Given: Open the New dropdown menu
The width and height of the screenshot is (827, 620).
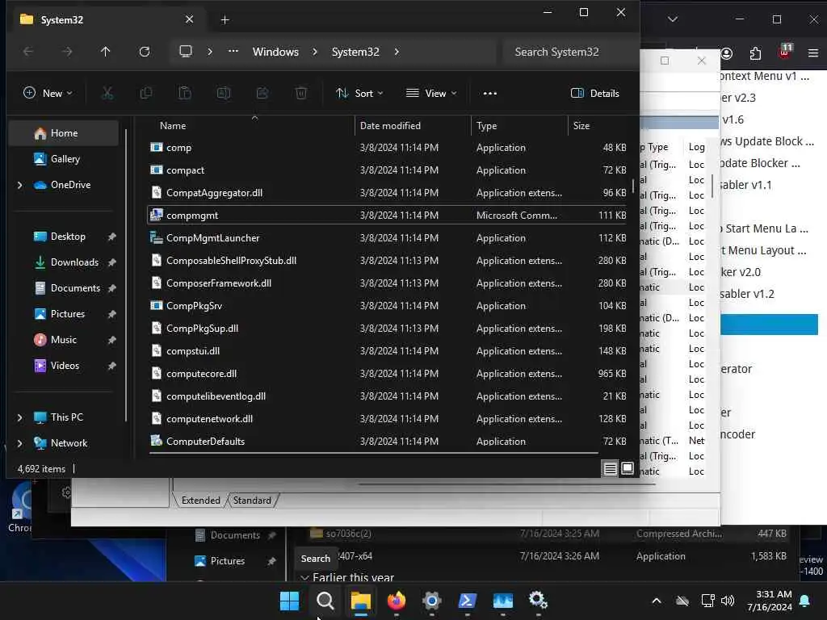Looking at the screenshot, I should (48, 94).
